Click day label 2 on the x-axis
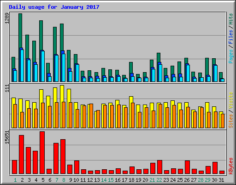 point(22,180)
